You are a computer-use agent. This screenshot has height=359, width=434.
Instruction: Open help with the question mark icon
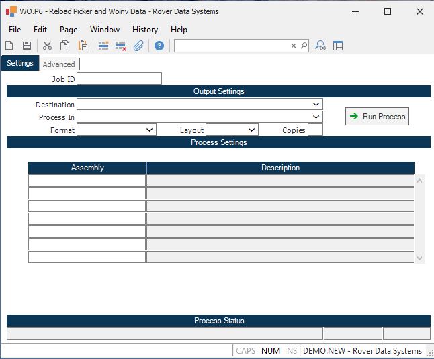[x=159, y=46]
